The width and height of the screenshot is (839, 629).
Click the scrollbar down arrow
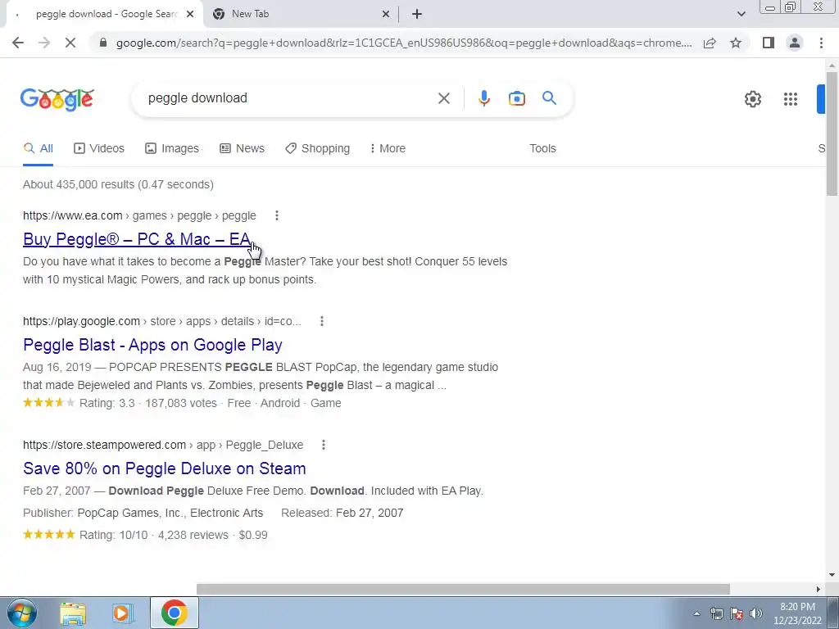[832, 575]
